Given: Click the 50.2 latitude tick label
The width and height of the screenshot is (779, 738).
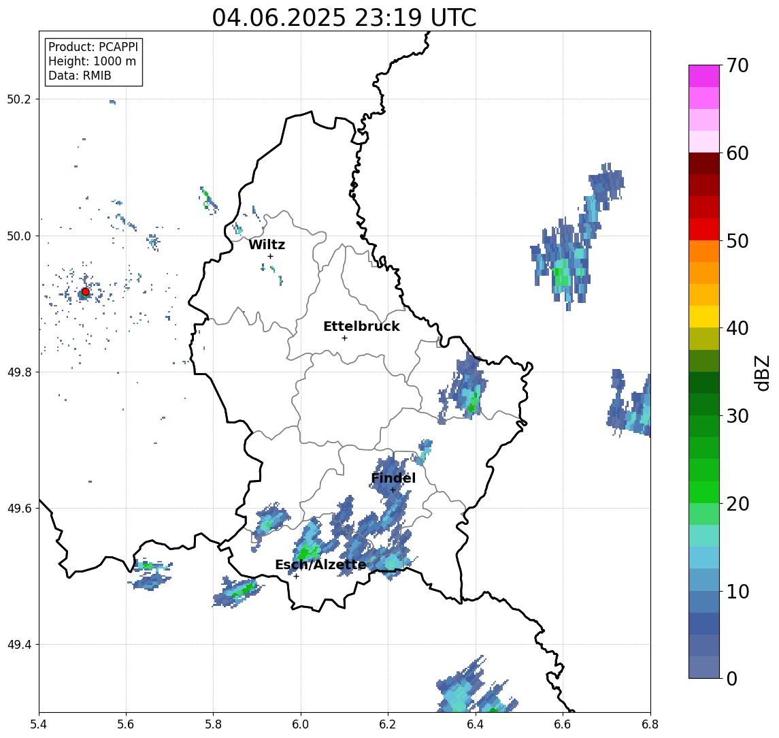Looking at the screenshot, I should (x=19, y=99).
